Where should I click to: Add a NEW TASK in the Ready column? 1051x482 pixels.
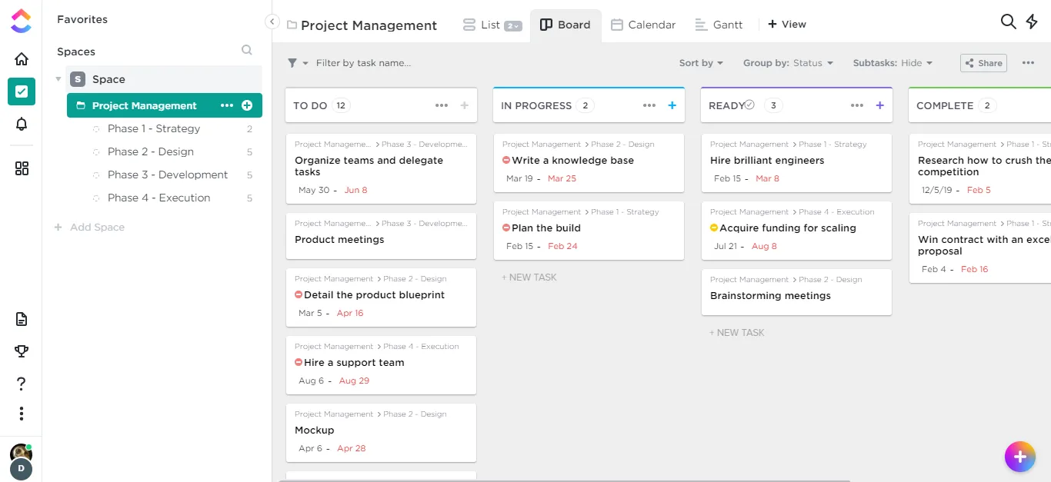click(736, 332)
